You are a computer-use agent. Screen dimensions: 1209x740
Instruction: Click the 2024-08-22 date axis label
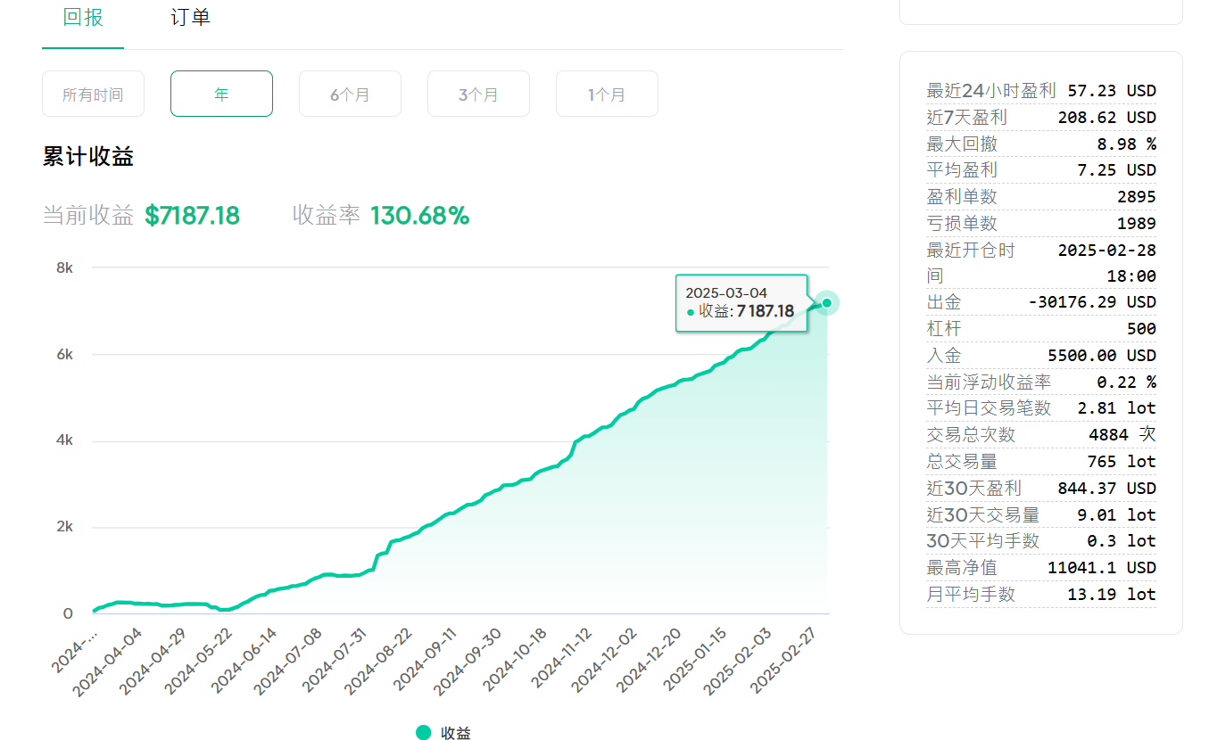(x=380, y=659)
